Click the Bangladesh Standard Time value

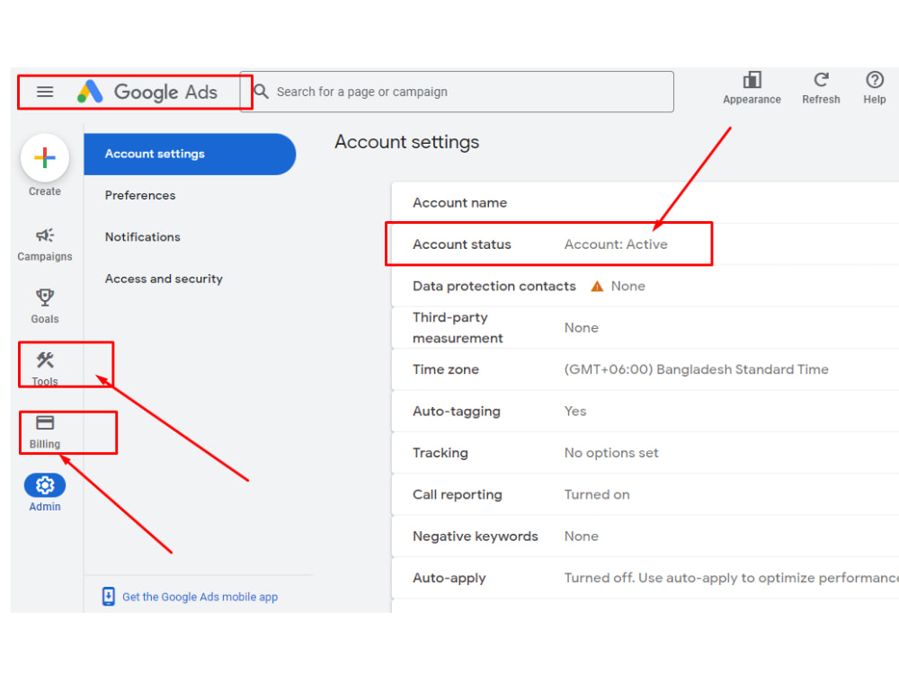pos(696,369)
